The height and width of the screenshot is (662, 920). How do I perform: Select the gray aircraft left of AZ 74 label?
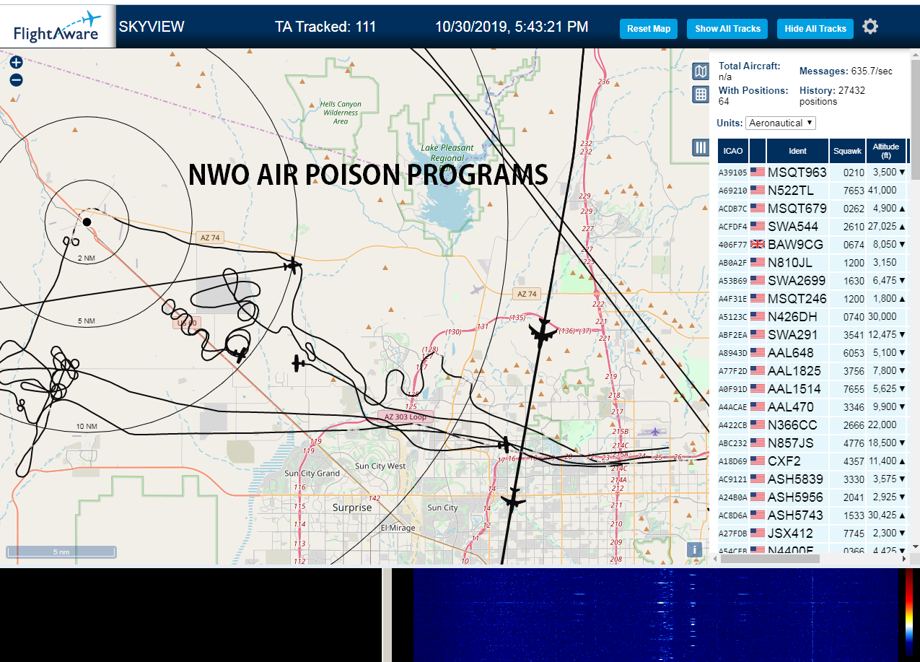(476, 289)
